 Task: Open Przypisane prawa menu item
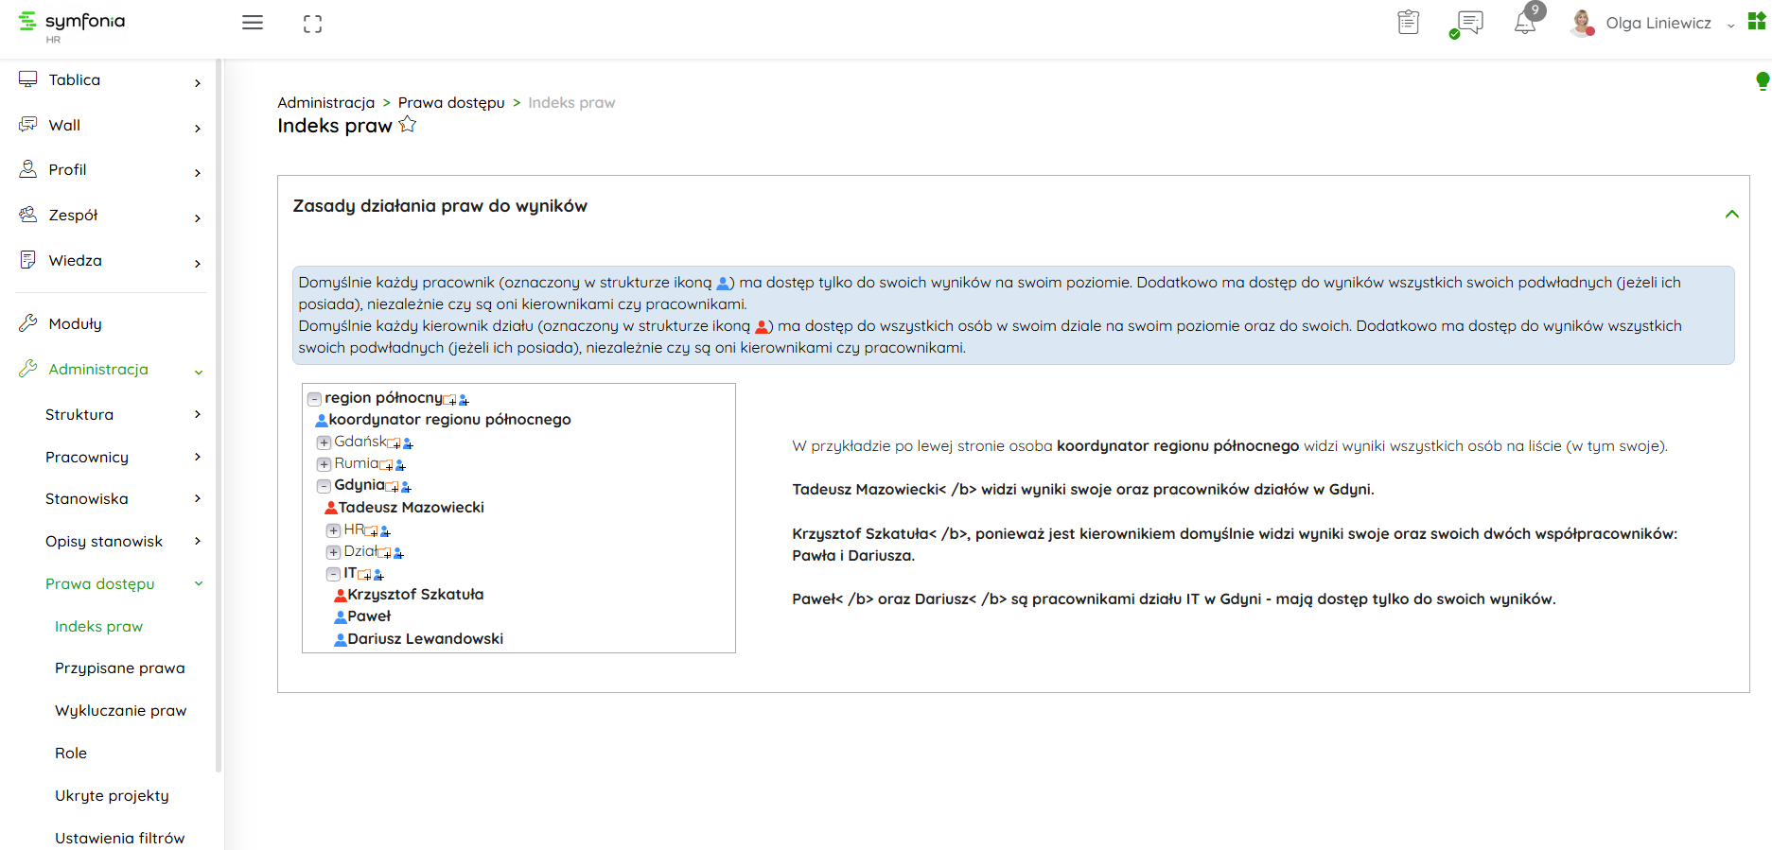tap(120, 668)
